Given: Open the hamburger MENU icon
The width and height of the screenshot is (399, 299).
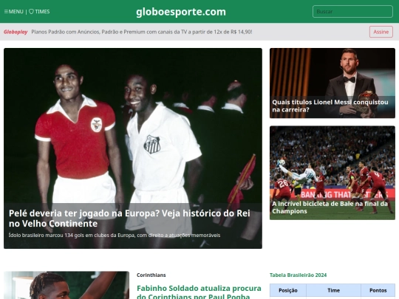Looking at the screenshot, I should click(x=6, y=11).
